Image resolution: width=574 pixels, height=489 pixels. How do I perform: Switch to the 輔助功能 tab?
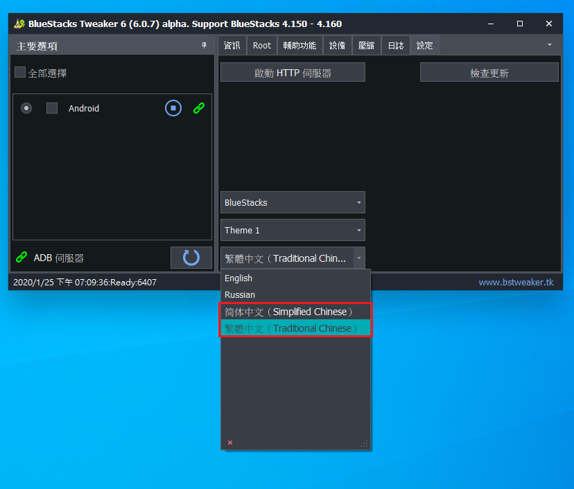(x=299, y=45)
